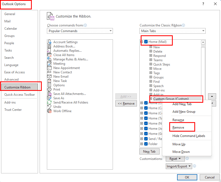The image size is (221, 182).
Task: Click the New Tab button
Action: pyautogui.click(x=149, y=152)
